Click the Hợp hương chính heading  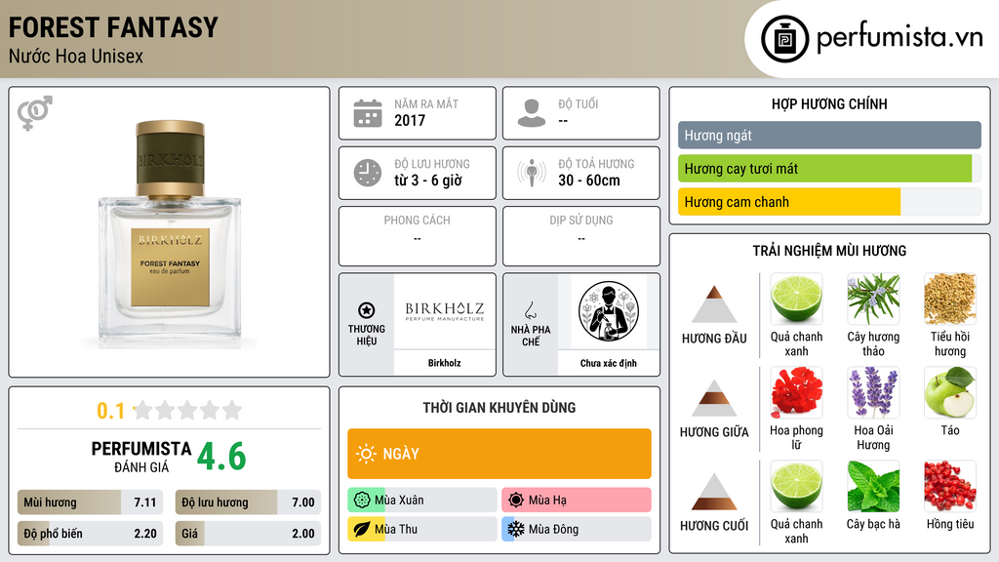point(829,103)
